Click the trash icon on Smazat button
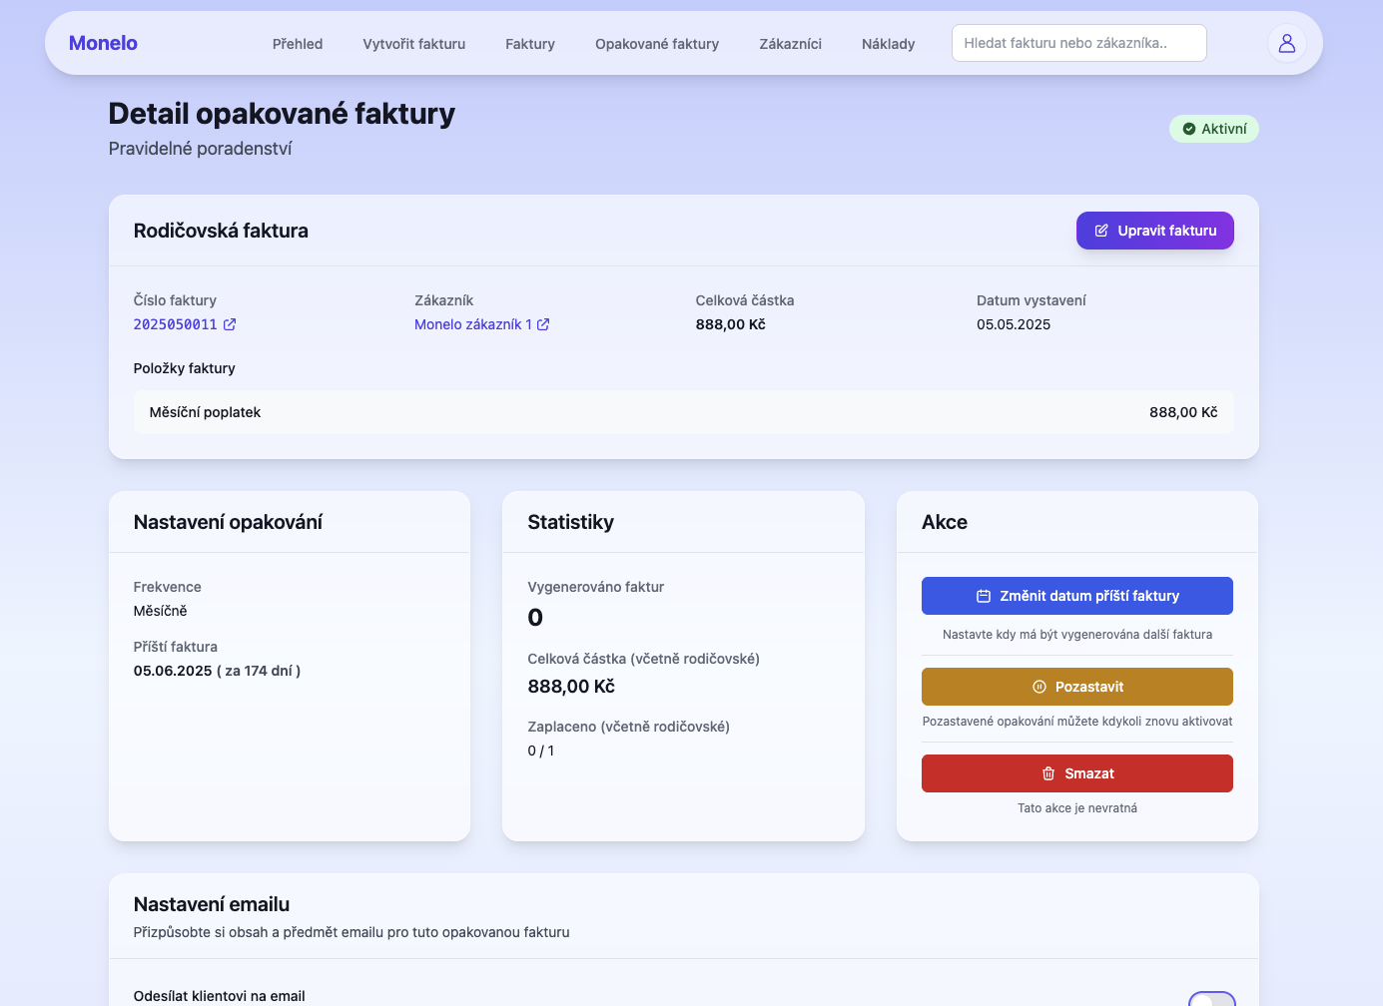 (x=1047, y=772)
